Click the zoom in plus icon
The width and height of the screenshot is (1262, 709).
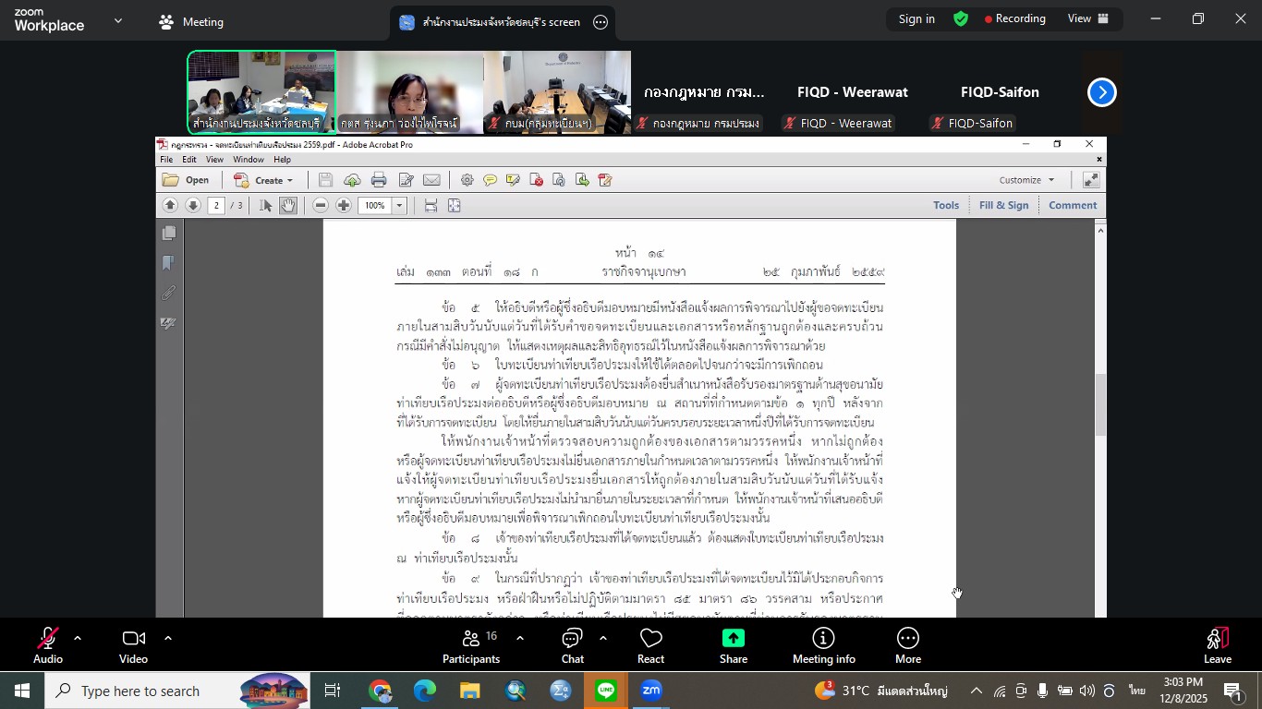tap(343, 205)
